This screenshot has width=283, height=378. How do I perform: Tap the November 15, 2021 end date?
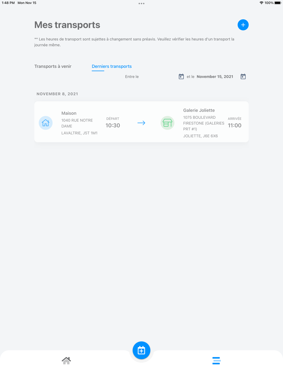pos(215,77)
